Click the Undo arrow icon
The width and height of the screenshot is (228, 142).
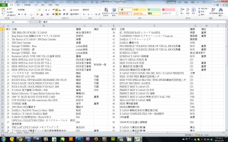pos(8,2)
